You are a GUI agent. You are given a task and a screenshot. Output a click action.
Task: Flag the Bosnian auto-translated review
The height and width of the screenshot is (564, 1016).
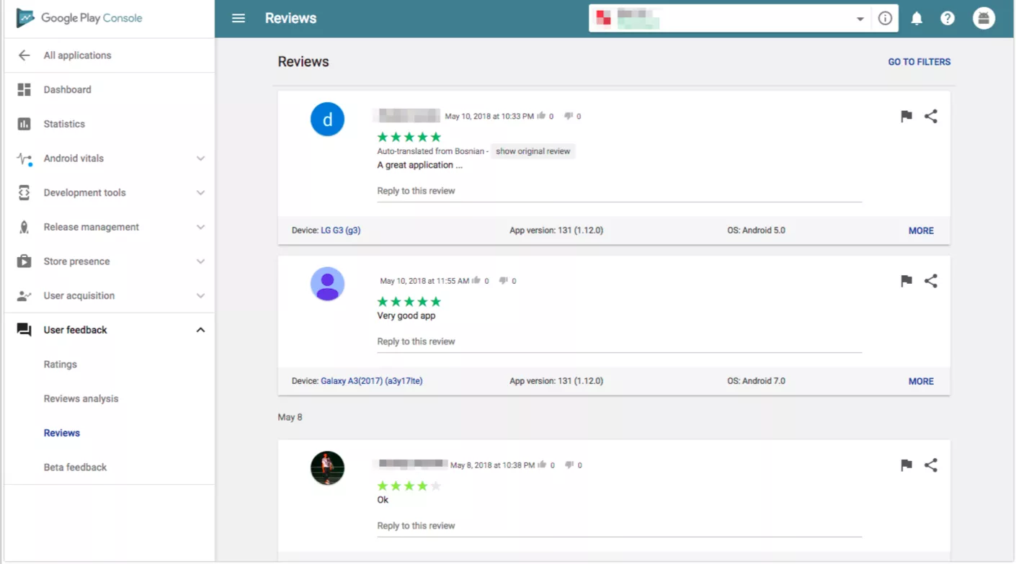pos(906,117)
